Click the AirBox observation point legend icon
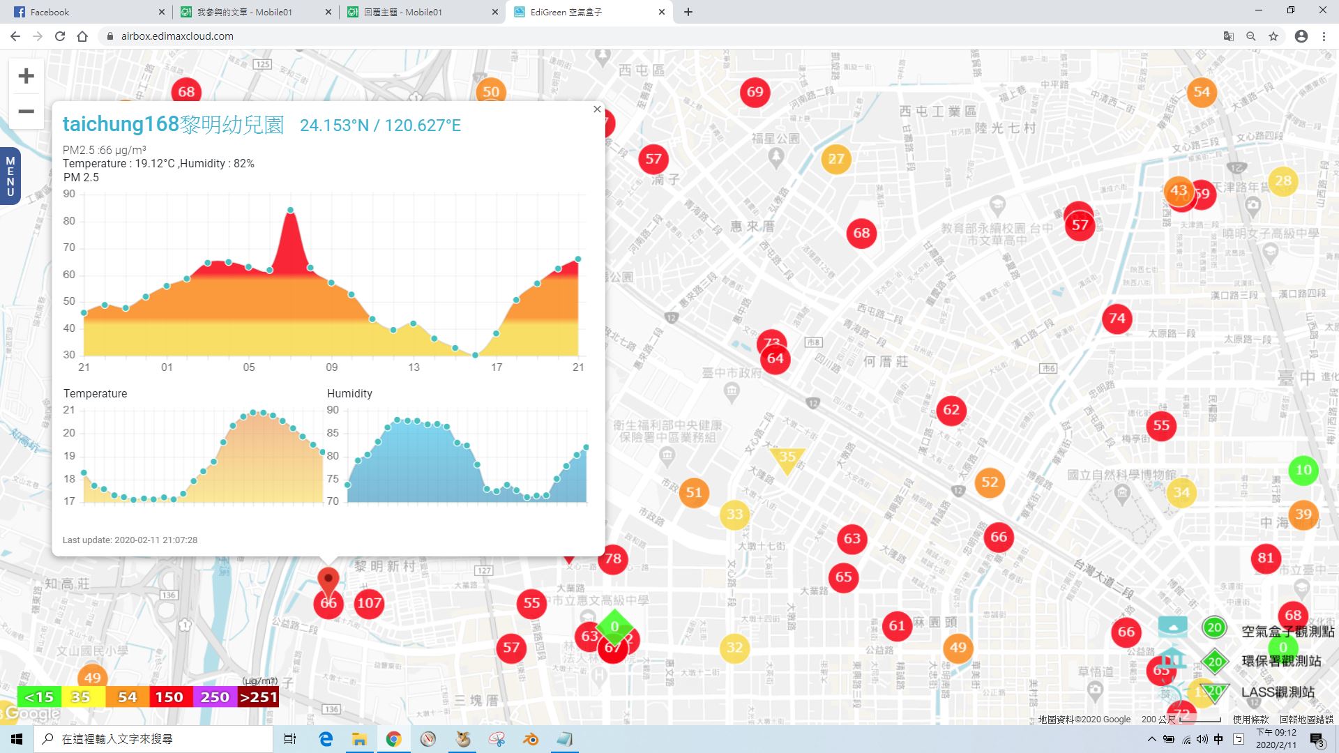This screenshot has height=753, width=1339. (1173, 627)
